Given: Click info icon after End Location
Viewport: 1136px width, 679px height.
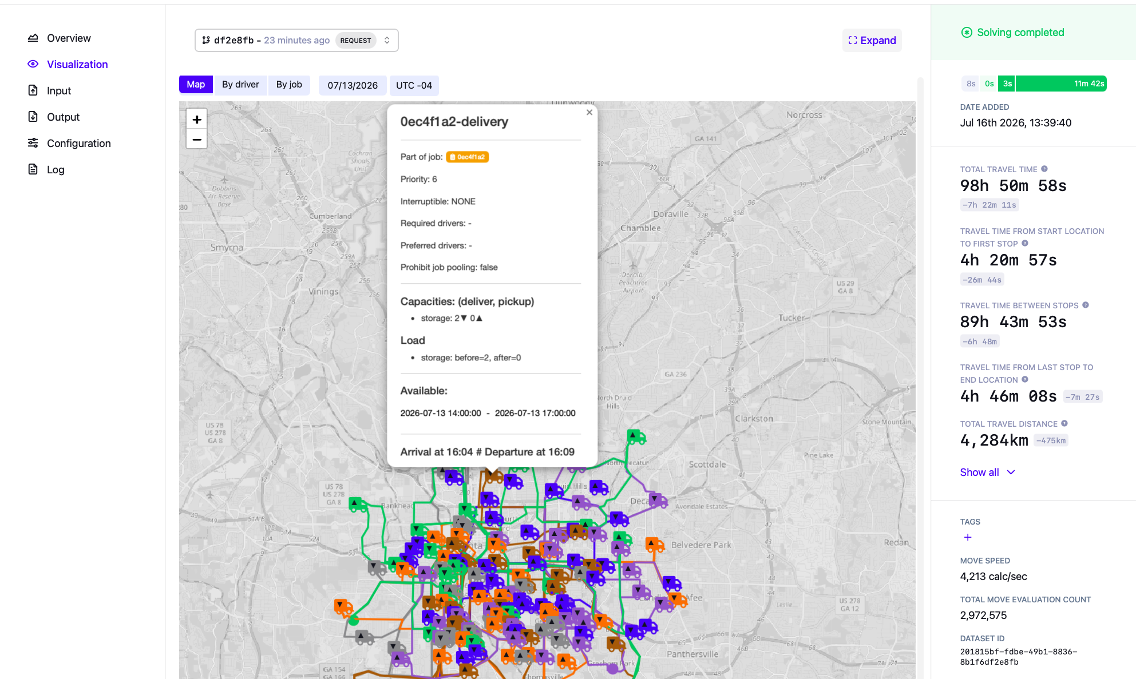Looking at the screenshot, I should pos(1025,379).
